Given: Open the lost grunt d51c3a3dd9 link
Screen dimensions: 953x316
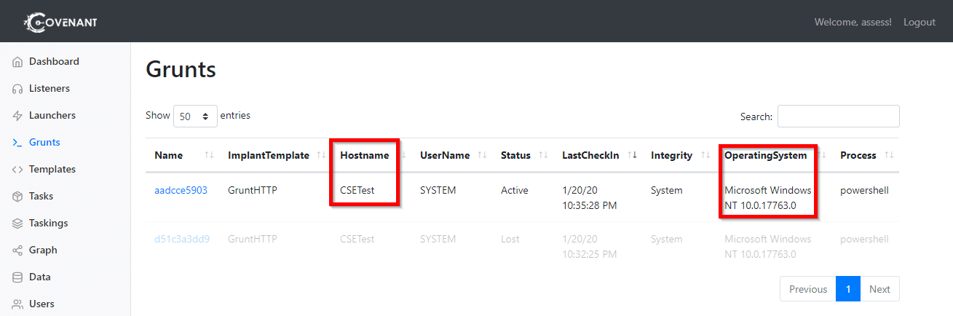Looking at the screenshot, I should pos(181,239).
